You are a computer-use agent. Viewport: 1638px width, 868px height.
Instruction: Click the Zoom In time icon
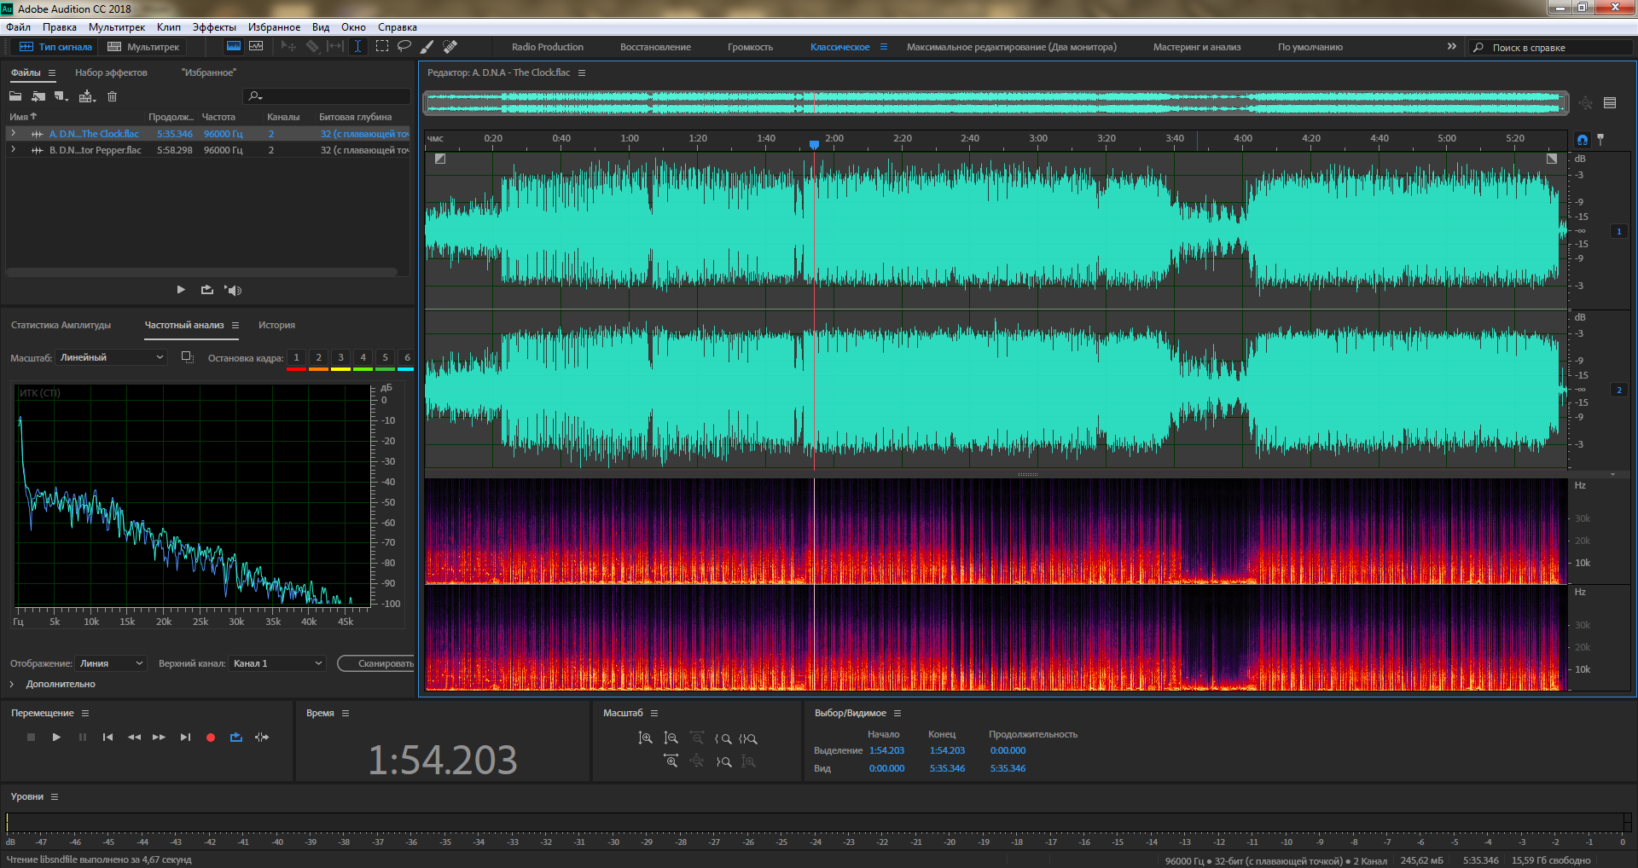tap(671, 761)
